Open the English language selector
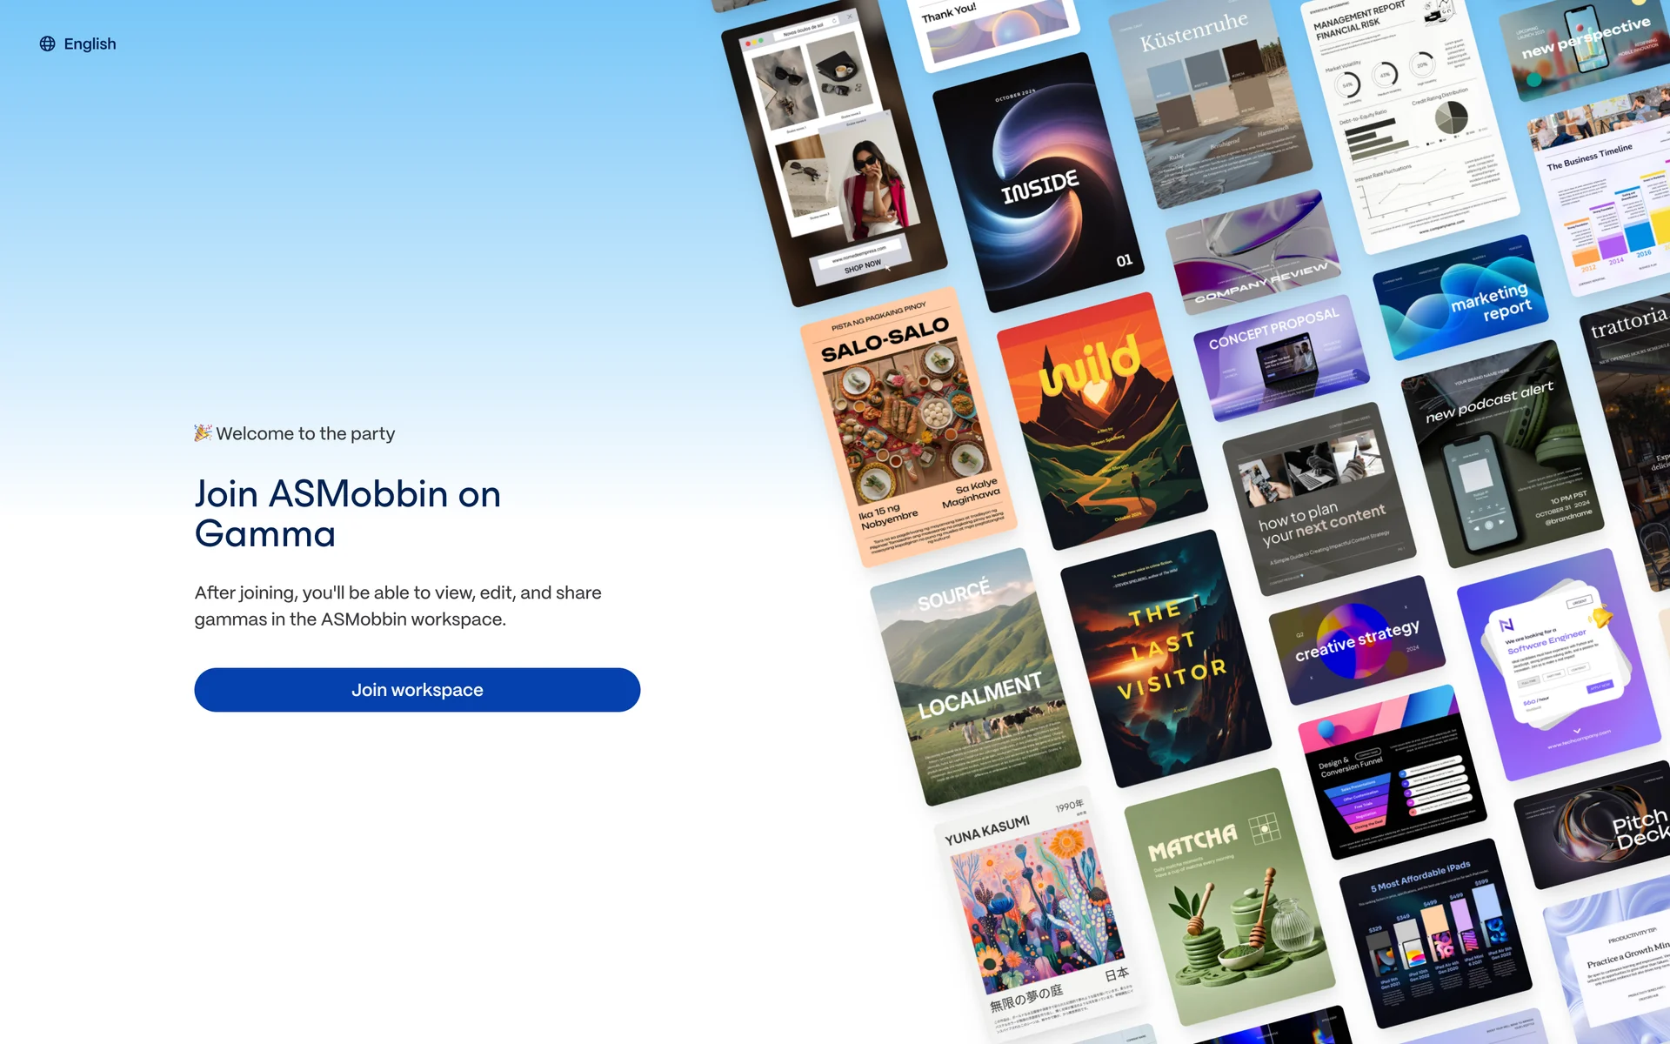The height and width of the screenshot is (1044, 1670). (77, 43)
